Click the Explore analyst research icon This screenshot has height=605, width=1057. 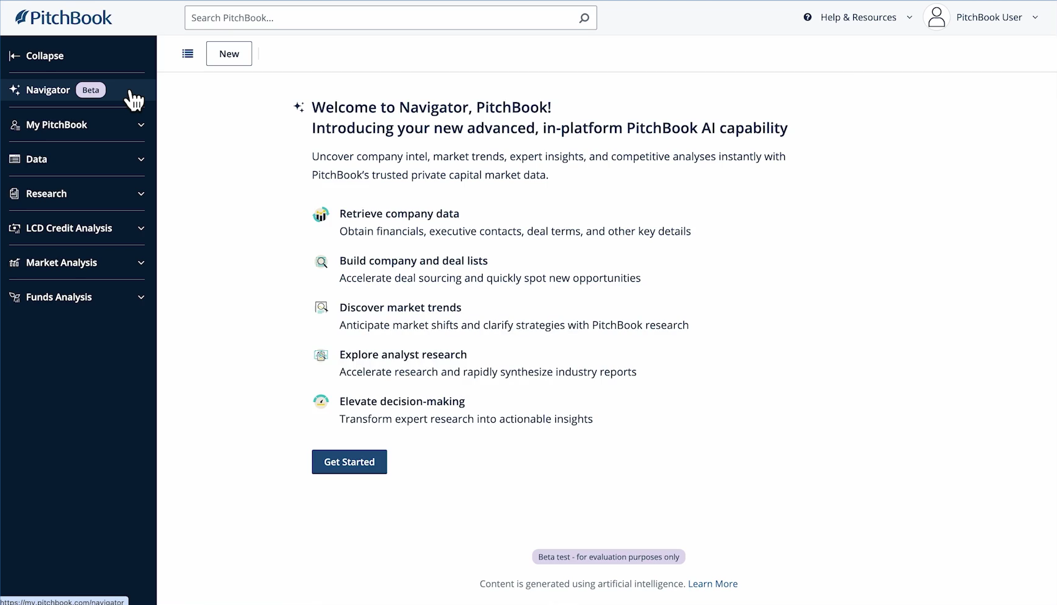(x=321, y=355)
